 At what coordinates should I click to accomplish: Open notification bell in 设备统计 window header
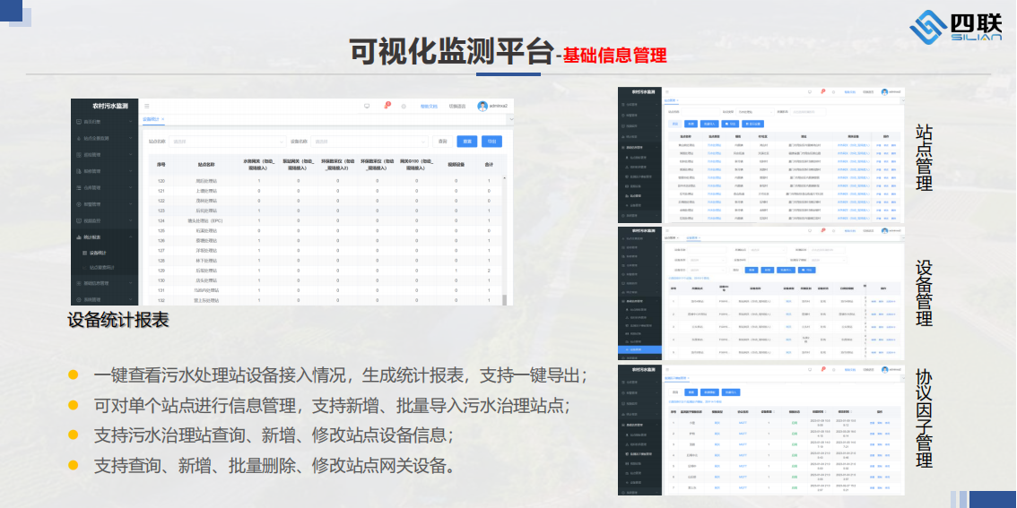click(x=386, y=105)
